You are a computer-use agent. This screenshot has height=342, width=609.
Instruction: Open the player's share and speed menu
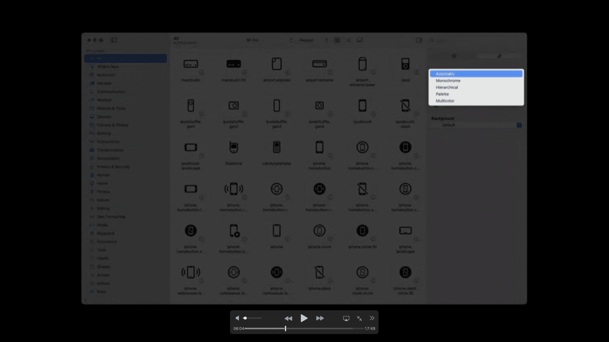[372, 318]
